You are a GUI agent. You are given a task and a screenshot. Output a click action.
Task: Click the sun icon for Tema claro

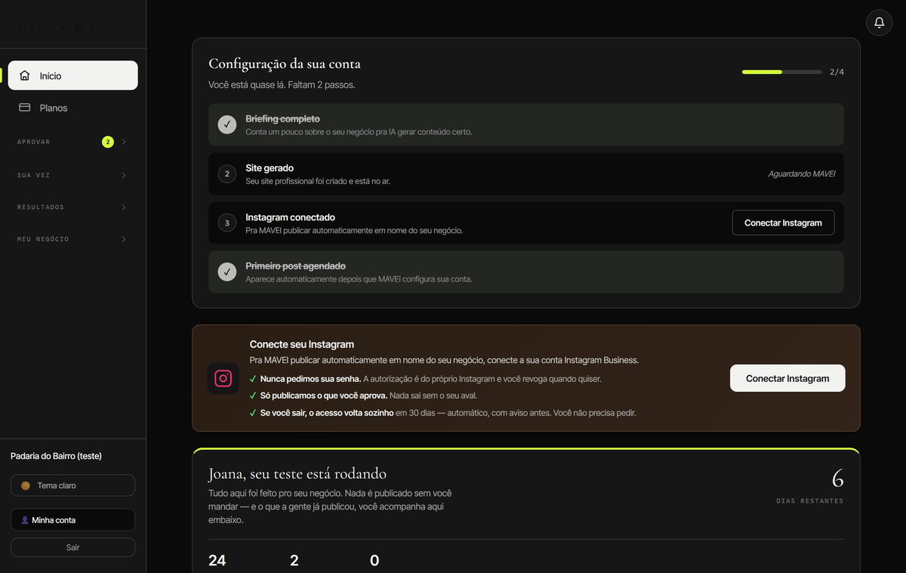coord(26,485)
